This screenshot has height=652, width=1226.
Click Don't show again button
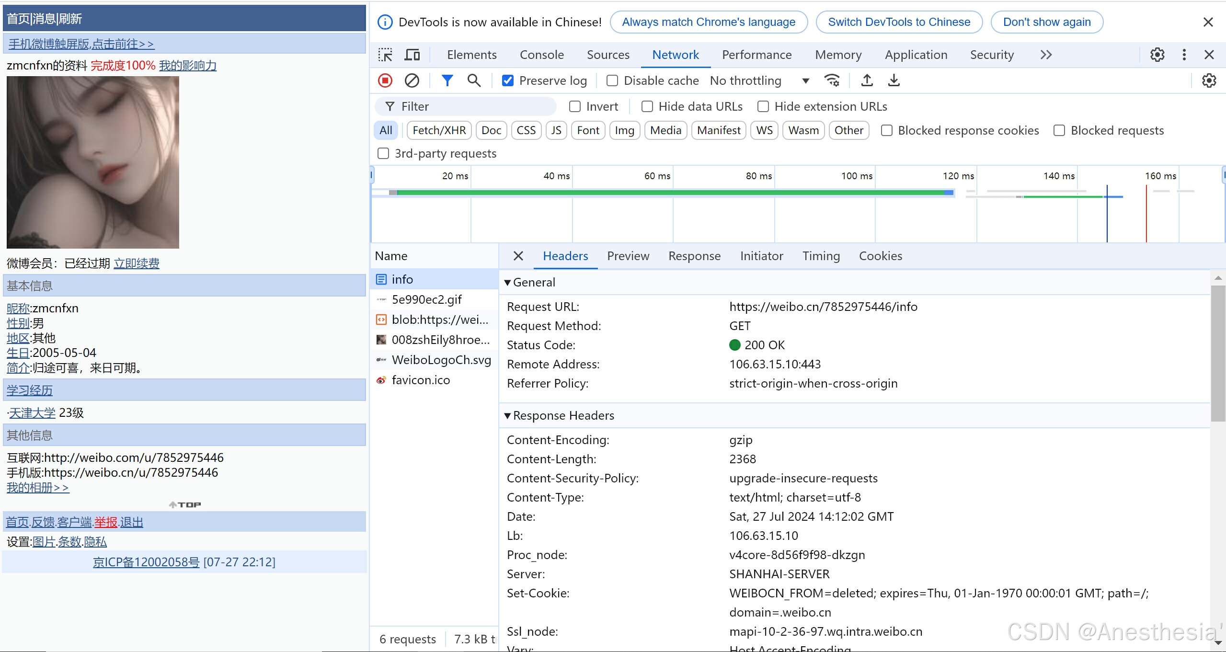1046,22
